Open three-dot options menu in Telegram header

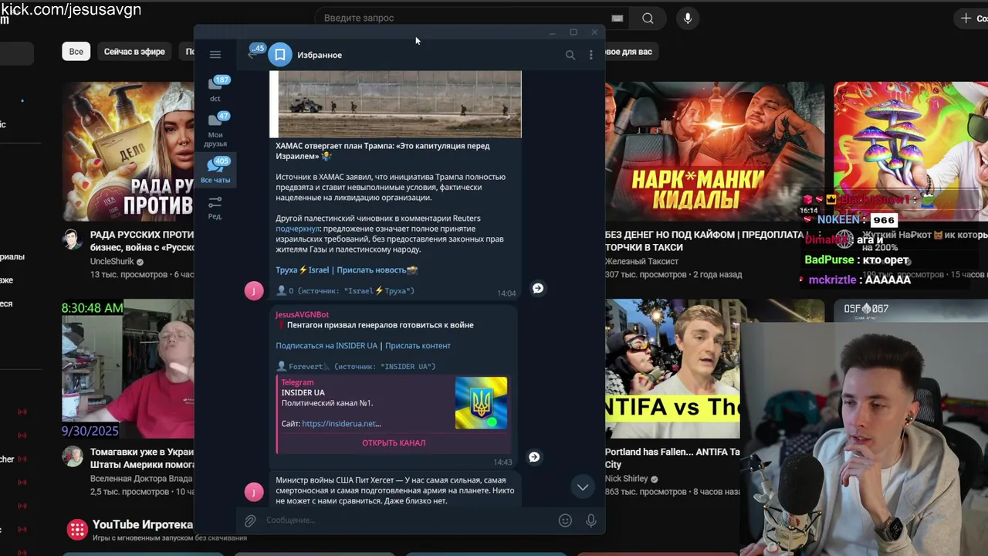click(591, 55)
